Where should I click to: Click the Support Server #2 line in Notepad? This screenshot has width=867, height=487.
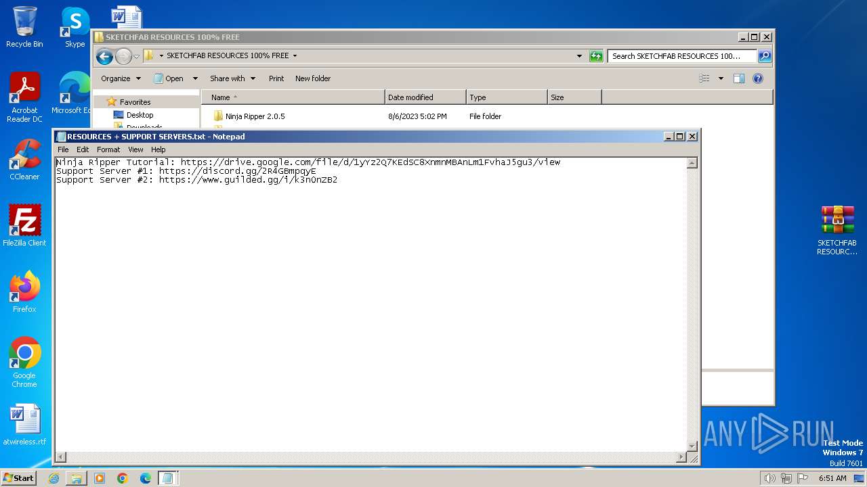pos(196,180)
